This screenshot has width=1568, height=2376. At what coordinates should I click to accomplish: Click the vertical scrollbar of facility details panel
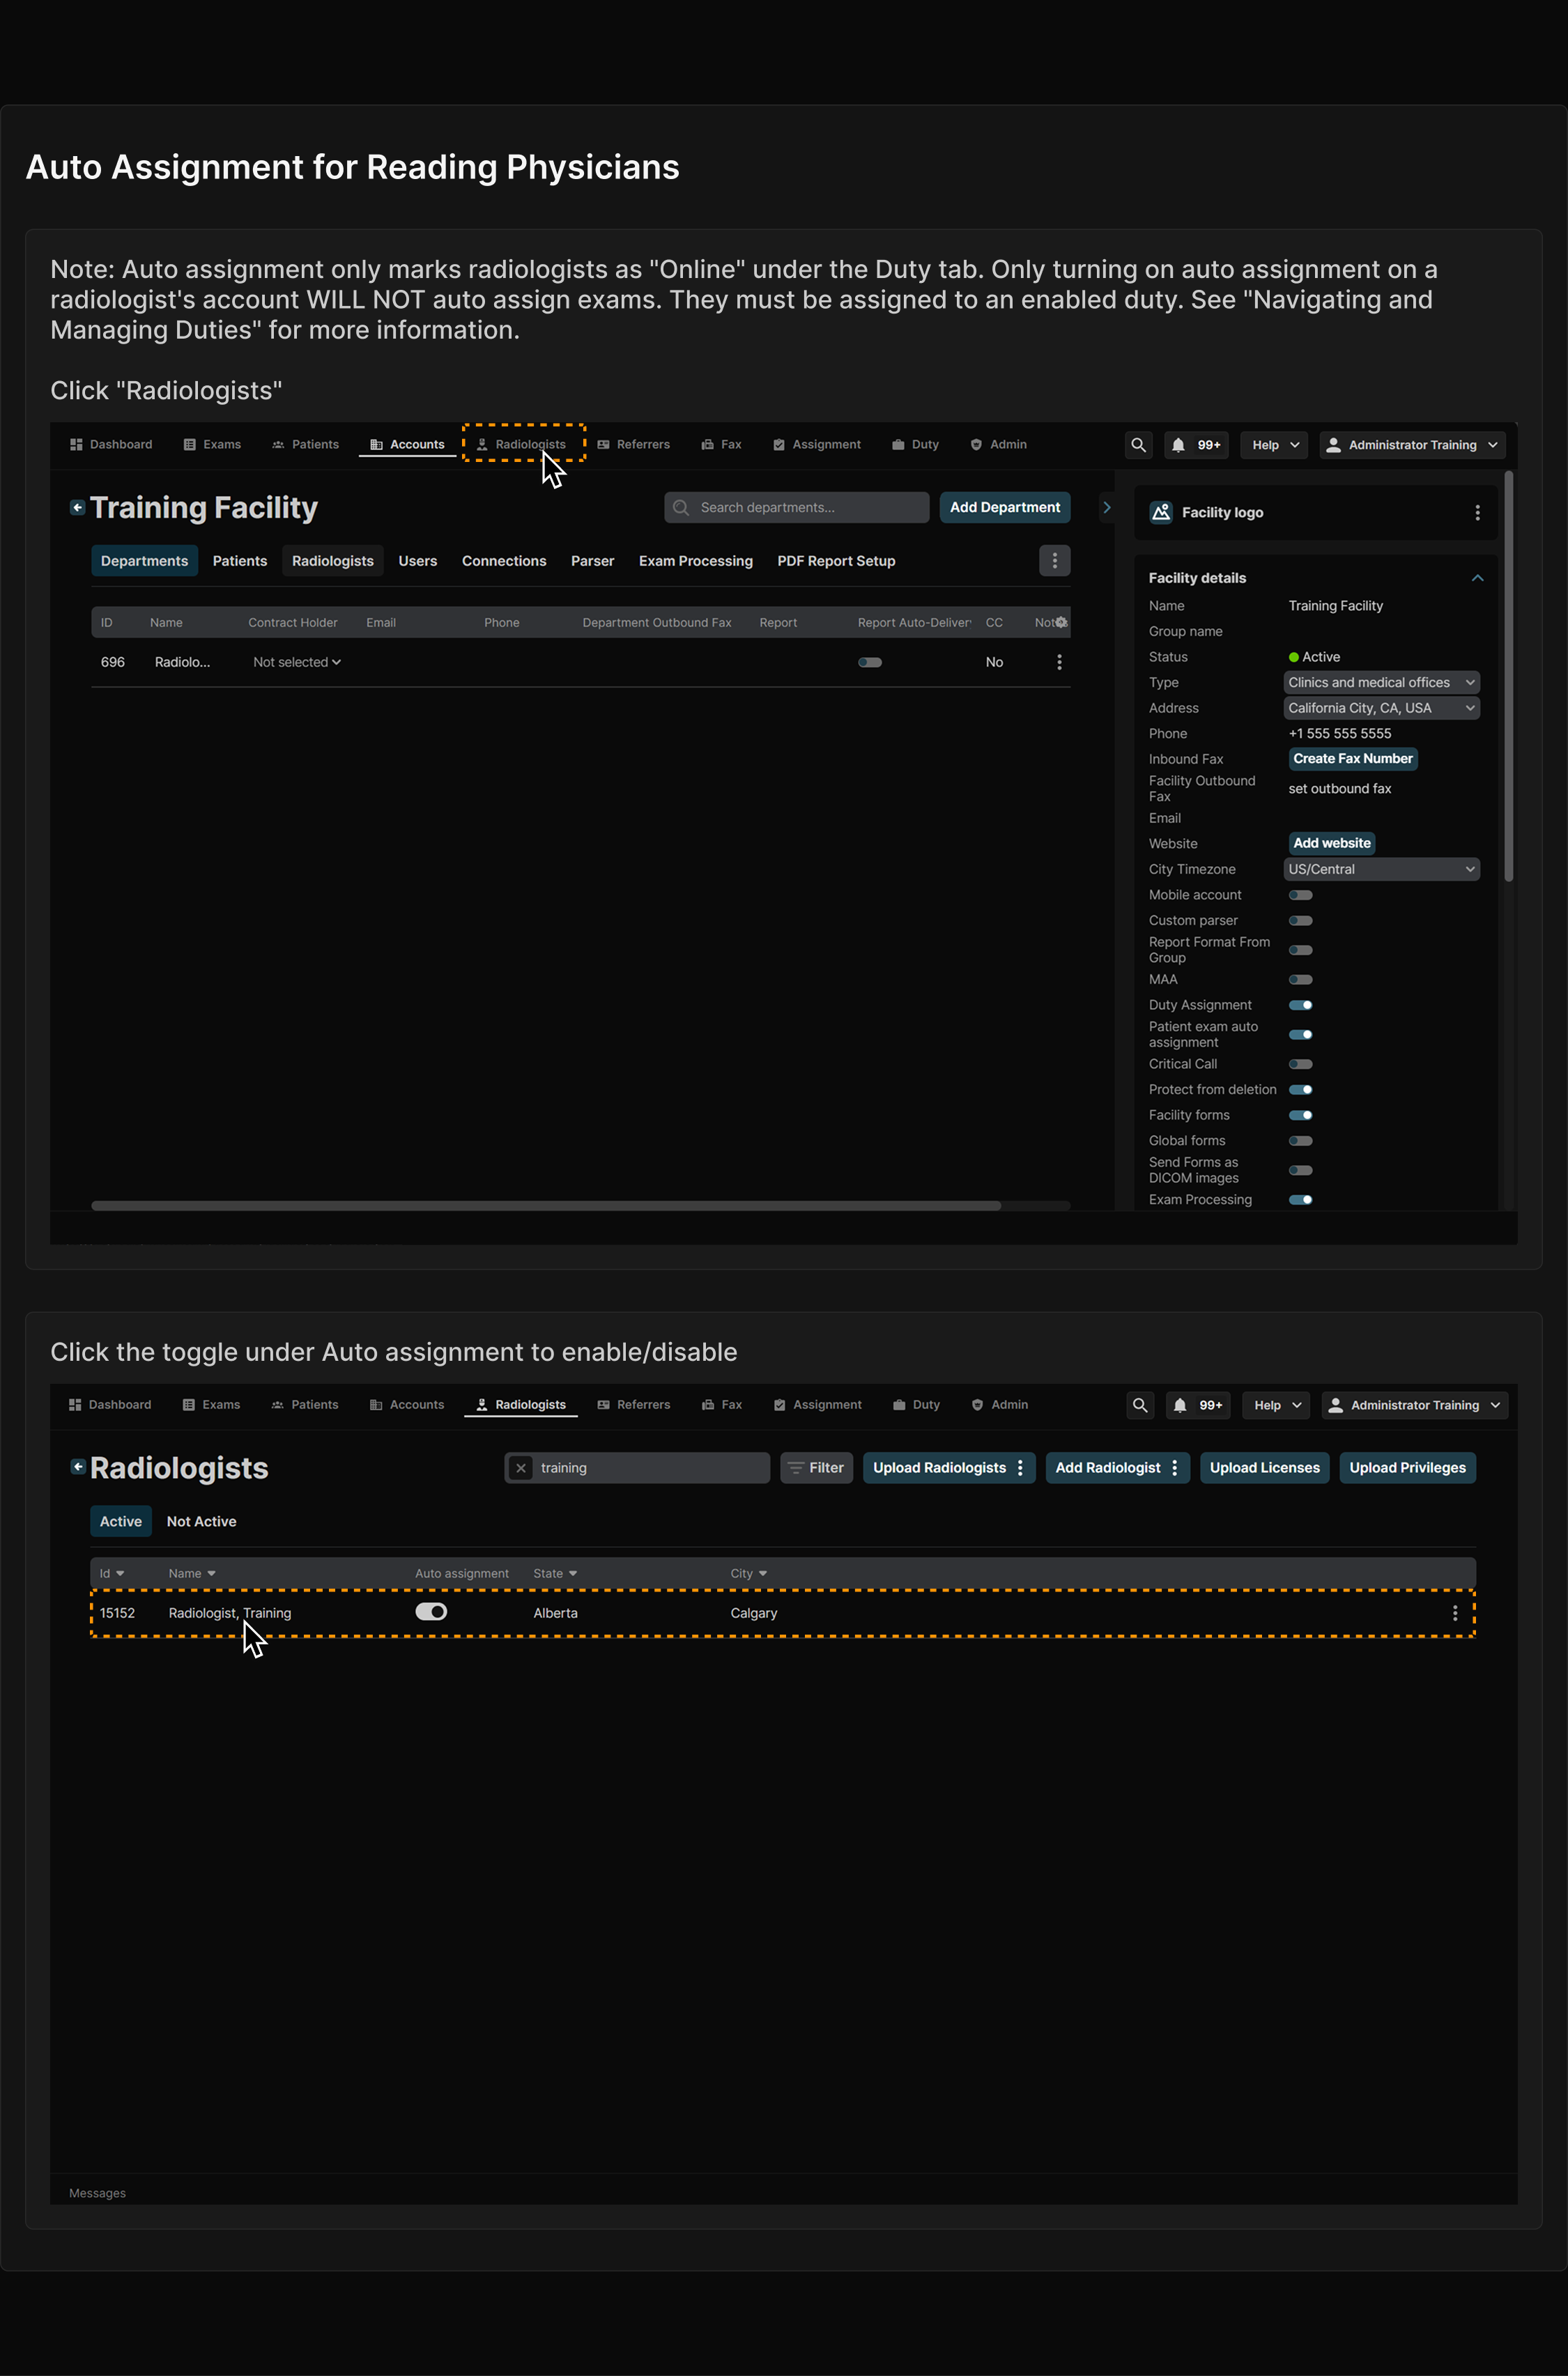[x=1508, y=676]
